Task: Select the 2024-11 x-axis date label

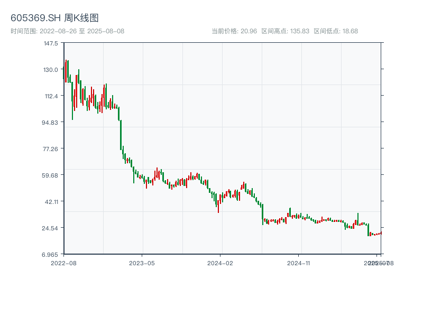Action: (x=299, y=263)
